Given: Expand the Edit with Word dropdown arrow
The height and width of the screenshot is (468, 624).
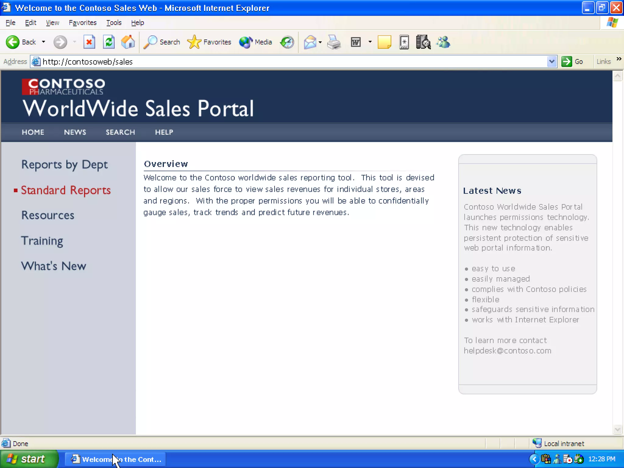Looking at the screenshot, I should pos(370,42).
